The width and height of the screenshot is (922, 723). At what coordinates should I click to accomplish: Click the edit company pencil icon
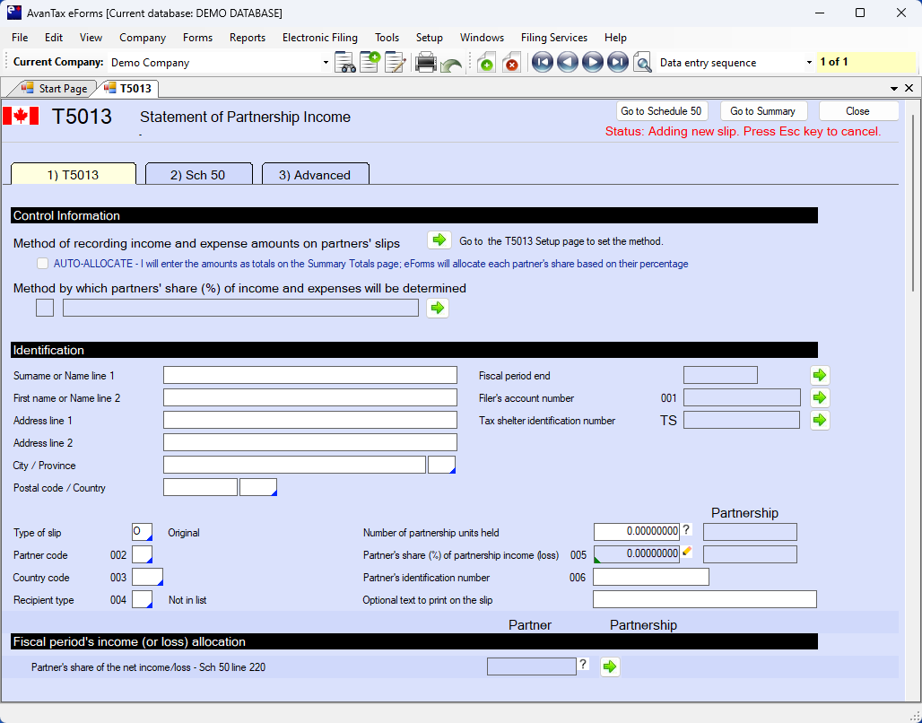395,63
